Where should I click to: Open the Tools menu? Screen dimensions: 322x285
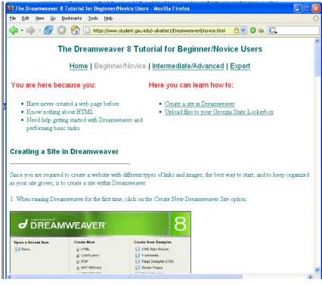tap(93, 18)
